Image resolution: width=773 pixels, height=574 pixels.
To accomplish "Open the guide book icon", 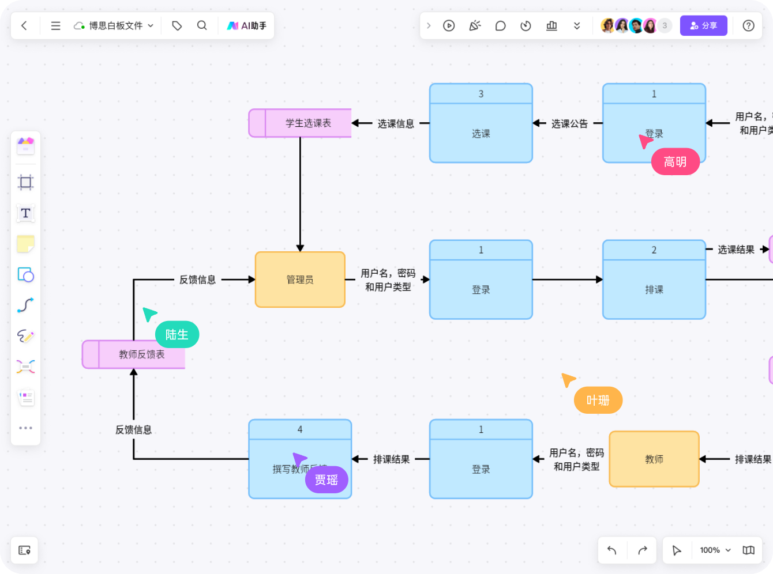I will 748,550.
